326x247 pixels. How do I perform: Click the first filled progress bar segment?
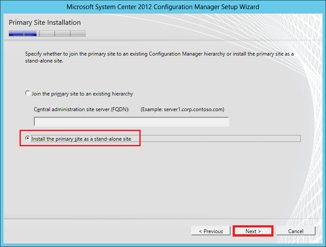click(16, 33)
